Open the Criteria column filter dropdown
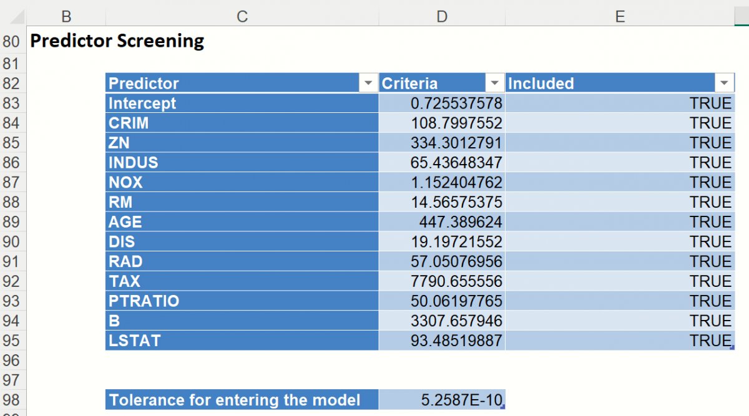Screen dimensions: 749x416 tap(494, 83)
